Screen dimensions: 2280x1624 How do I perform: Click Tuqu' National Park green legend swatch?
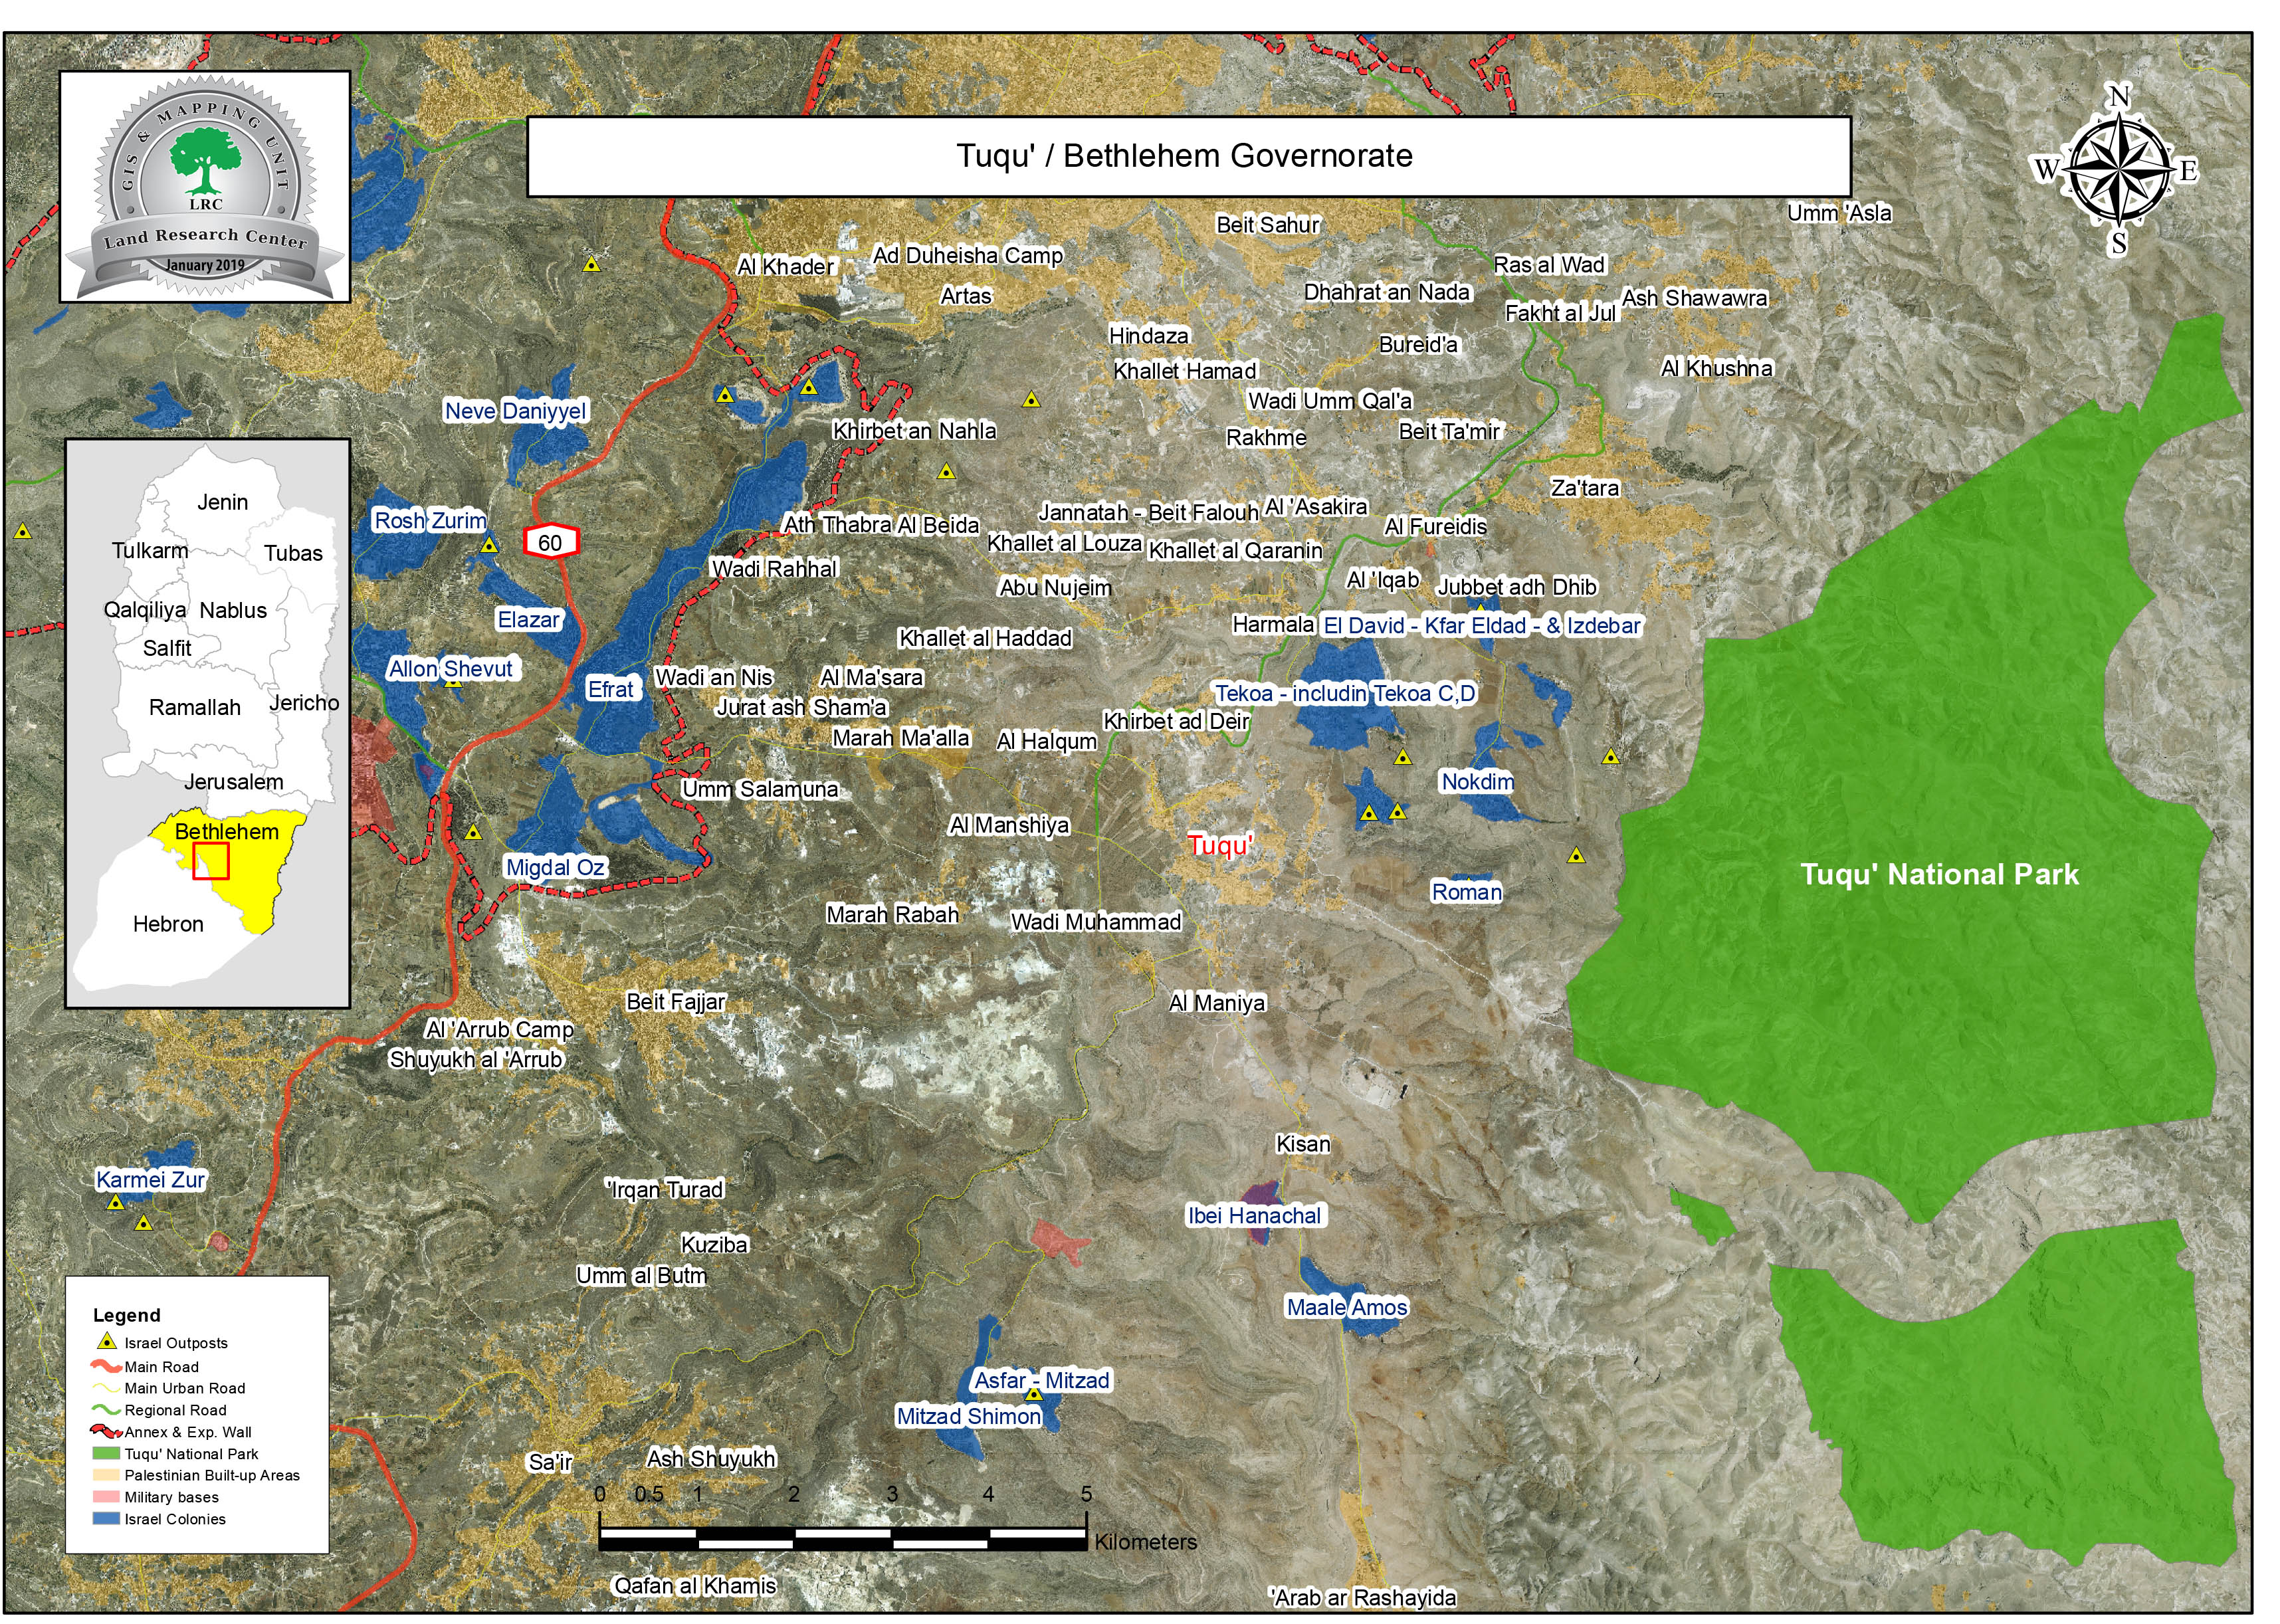point(106,1454)
